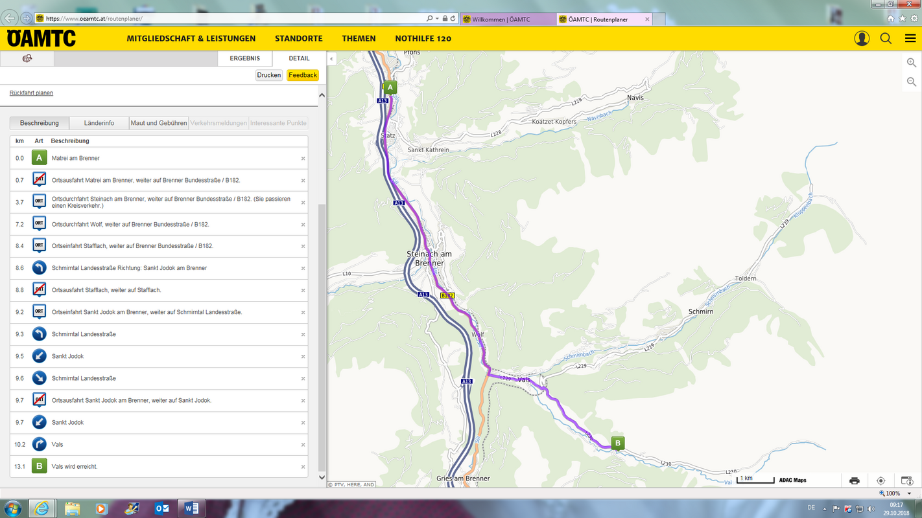
Task: Click the directions panel scrollbar thumb
Action: (x=322, y=337)
